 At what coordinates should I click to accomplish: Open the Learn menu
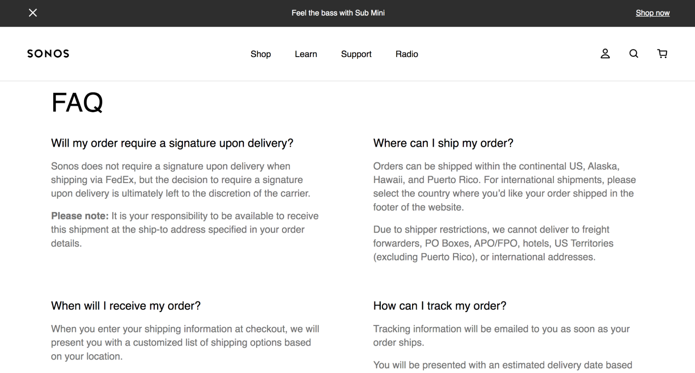pos(306,54)
